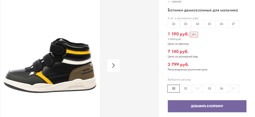Click the 1 190 руб. unit price

click(x=178, y=34)
